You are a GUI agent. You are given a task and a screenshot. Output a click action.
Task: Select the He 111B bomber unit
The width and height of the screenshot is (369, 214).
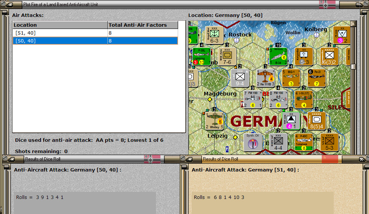265,78
